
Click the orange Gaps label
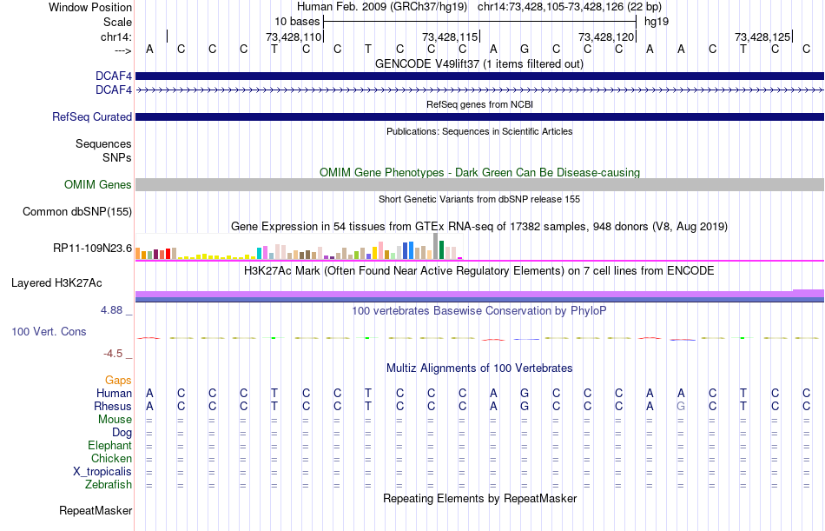[x=118, y=381]
